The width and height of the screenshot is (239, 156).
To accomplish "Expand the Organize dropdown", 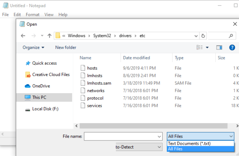I will click(33, 48).
